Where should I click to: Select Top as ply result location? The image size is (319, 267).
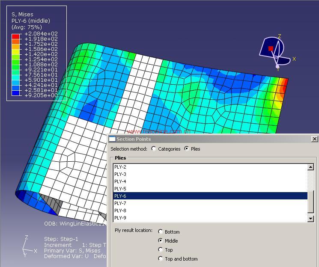(x=161, y=250)
